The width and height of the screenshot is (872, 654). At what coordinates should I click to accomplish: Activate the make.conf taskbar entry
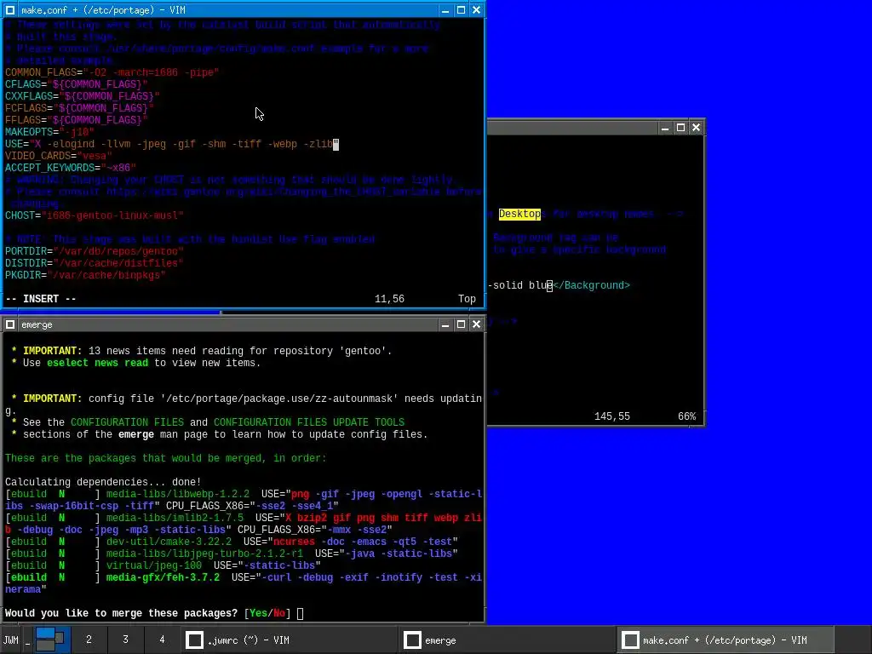click(726, 640)
